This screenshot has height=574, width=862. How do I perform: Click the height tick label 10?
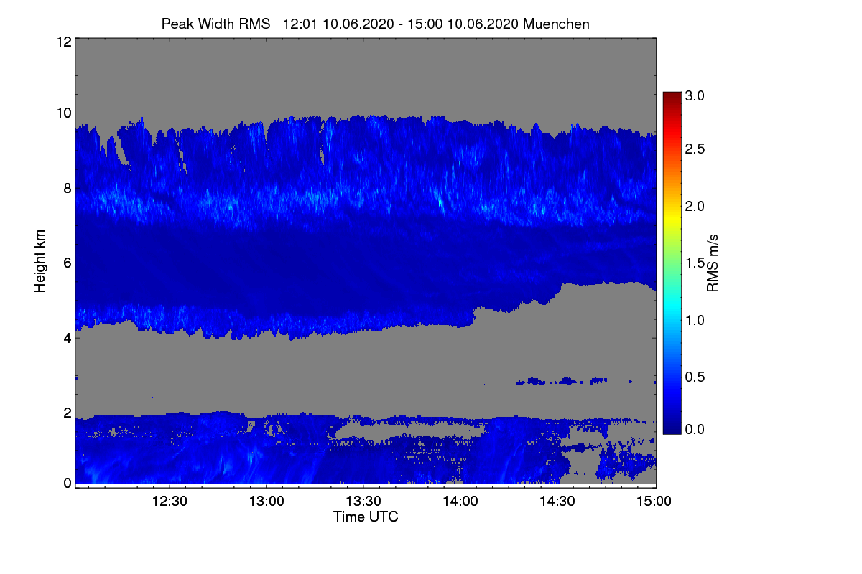tap(63, 113)
